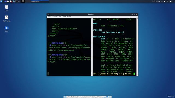Open VirtualBox File menu in bottom bar
The width and height of the screenshot is (175, 98).
tap(69, 97)
